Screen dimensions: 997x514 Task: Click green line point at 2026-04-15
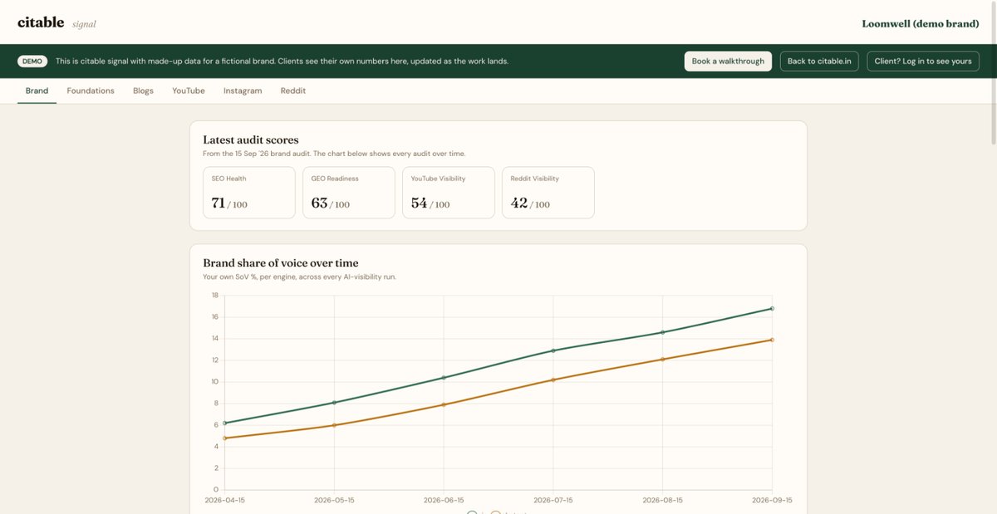click(x=225, y=423)
